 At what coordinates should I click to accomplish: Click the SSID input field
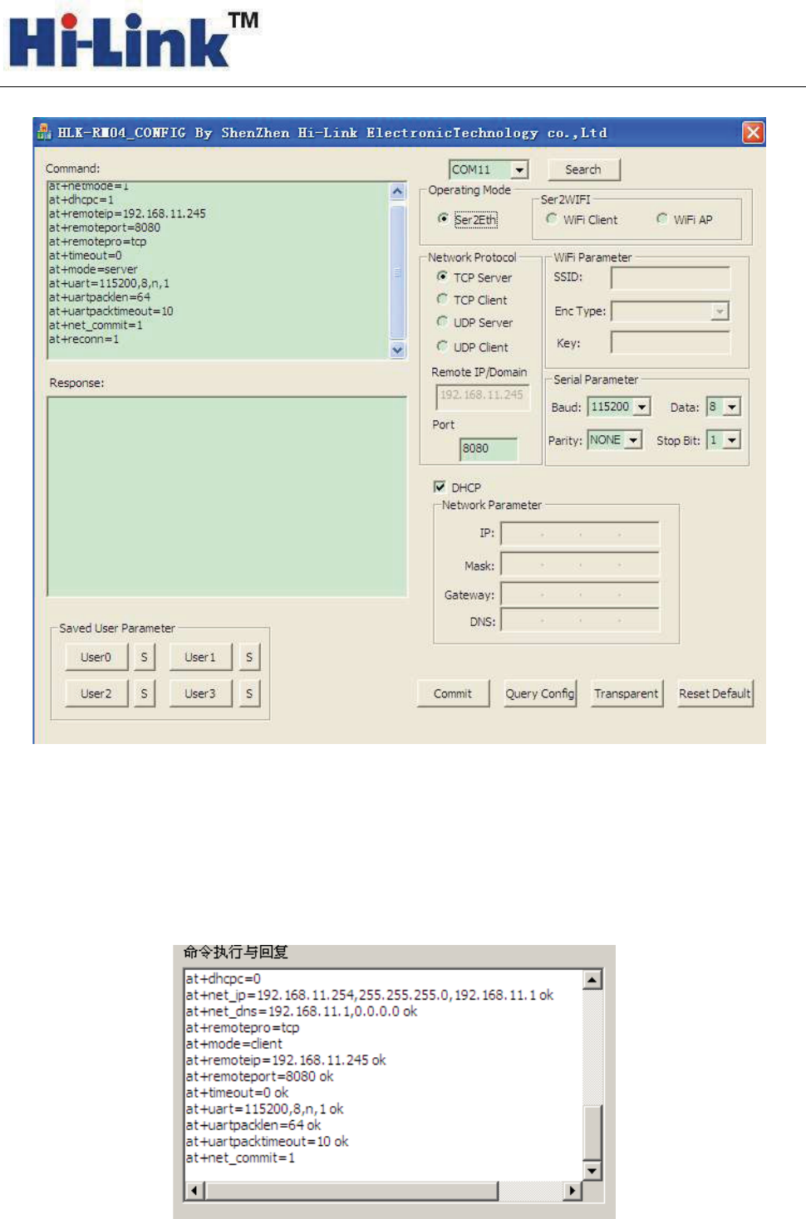[x=671, y=277]
